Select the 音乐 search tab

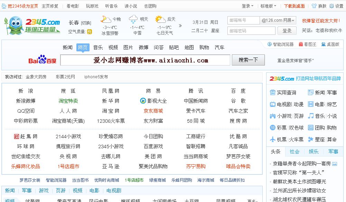tap(98, 47)
